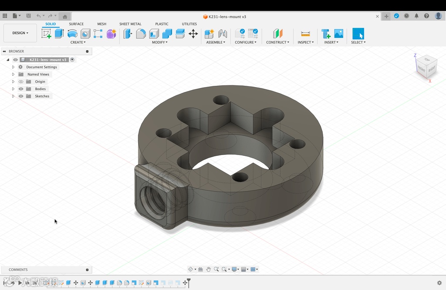Click the Offset Plane construct icon

(277, 34)
